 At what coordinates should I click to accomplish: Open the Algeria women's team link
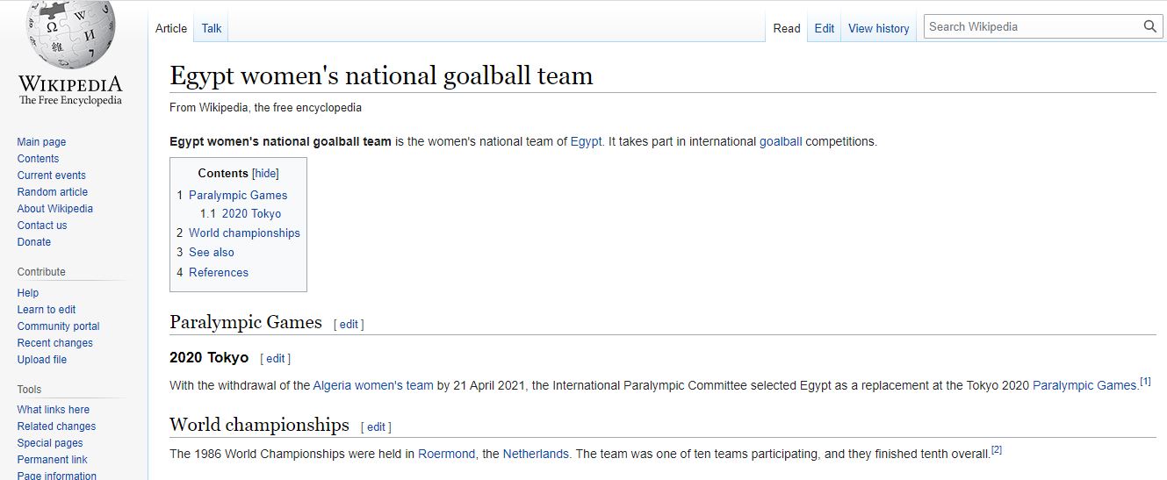coord(372,385)
